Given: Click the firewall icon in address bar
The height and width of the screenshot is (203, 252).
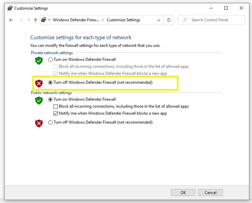Looking at the screenshot, I should 44,20.
